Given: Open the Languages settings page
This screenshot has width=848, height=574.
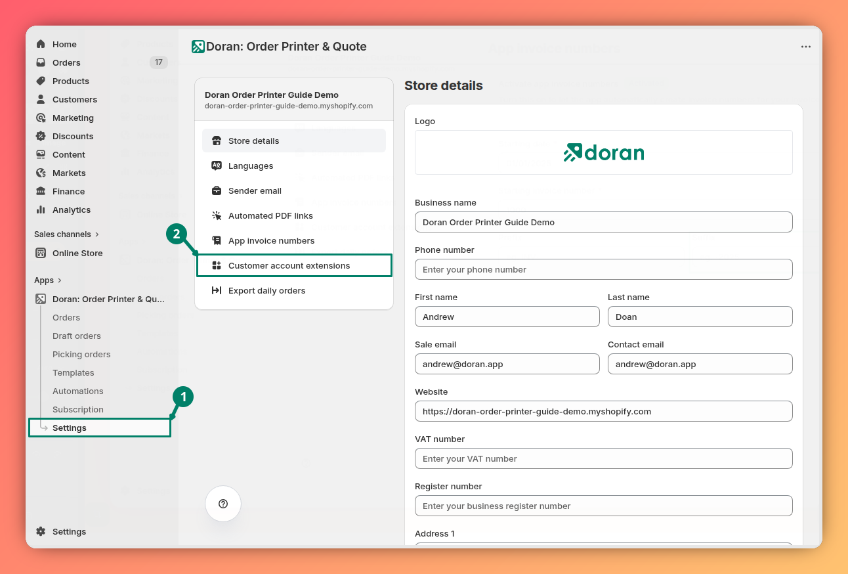Looking at the screenshot, I should click(294, 166).
